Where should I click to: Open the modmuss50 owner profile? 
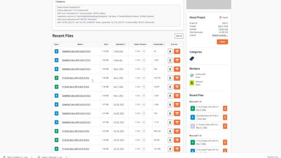point(200,74)
